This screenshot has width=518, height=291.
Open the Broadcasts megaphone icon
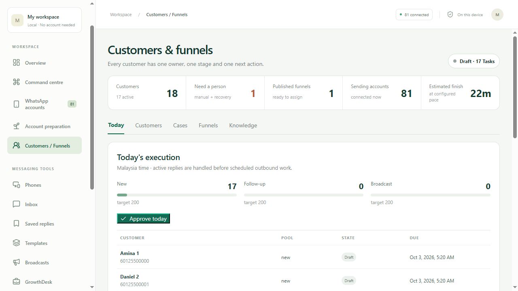(16, 262)
